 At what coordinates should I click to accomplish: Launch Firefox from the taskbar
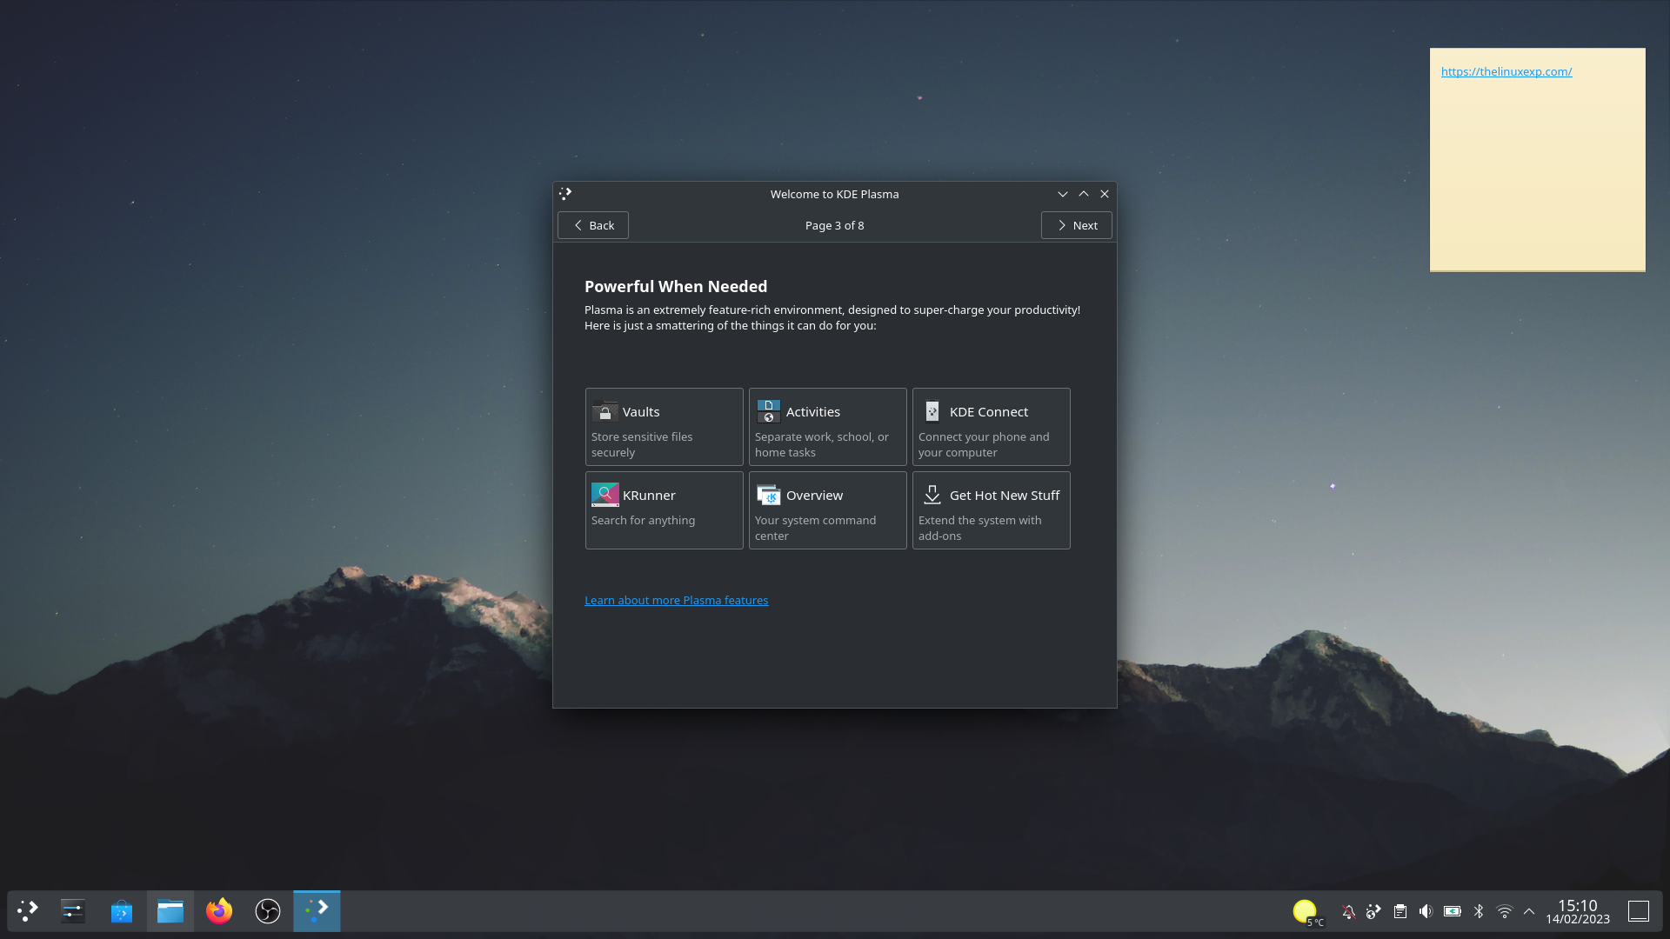pos(219,911)
